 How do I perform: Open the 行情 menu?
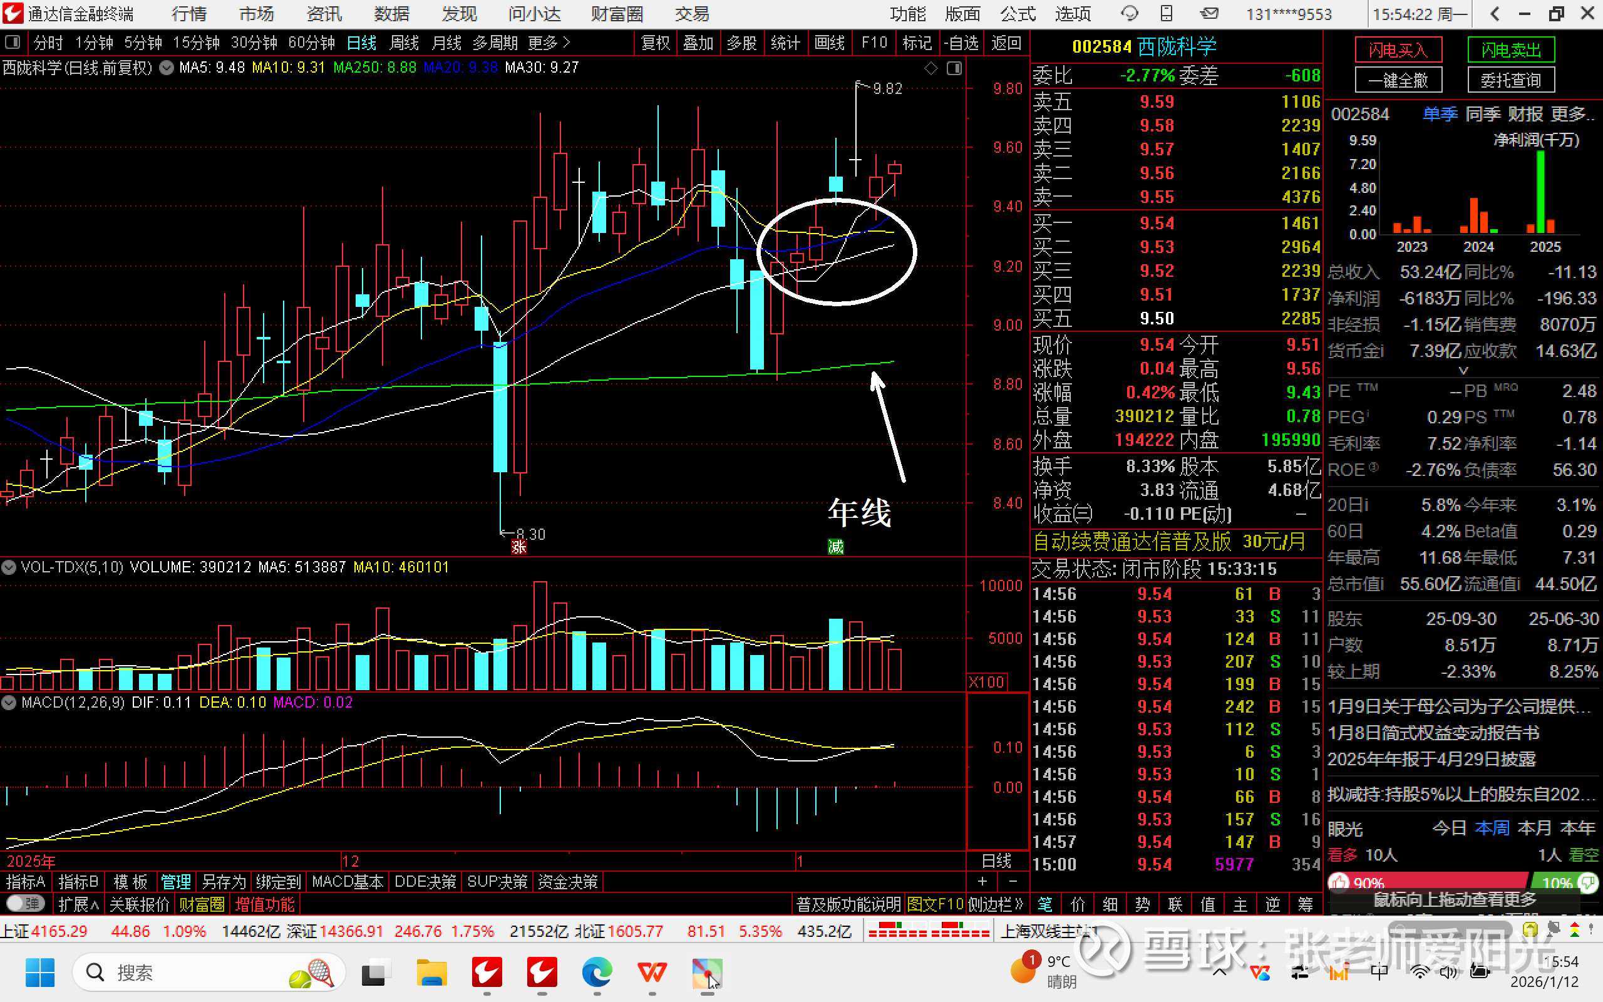(x=188, y=14)
